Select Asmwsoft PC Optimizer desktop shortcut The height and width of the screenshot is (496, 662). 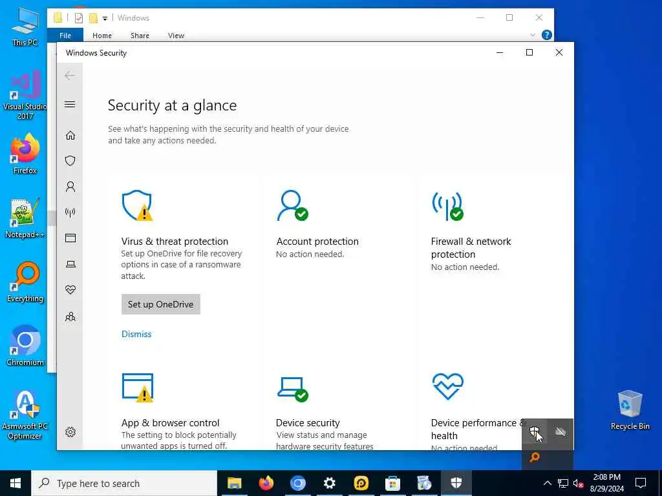point(25,415)
